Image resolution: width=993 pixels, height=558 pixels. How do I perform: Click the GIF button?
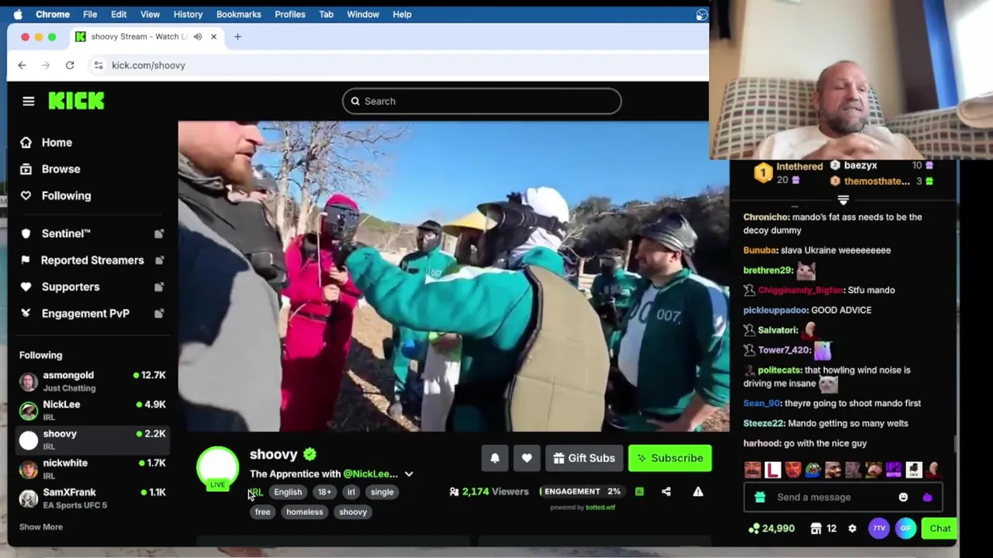pos(906,529)
